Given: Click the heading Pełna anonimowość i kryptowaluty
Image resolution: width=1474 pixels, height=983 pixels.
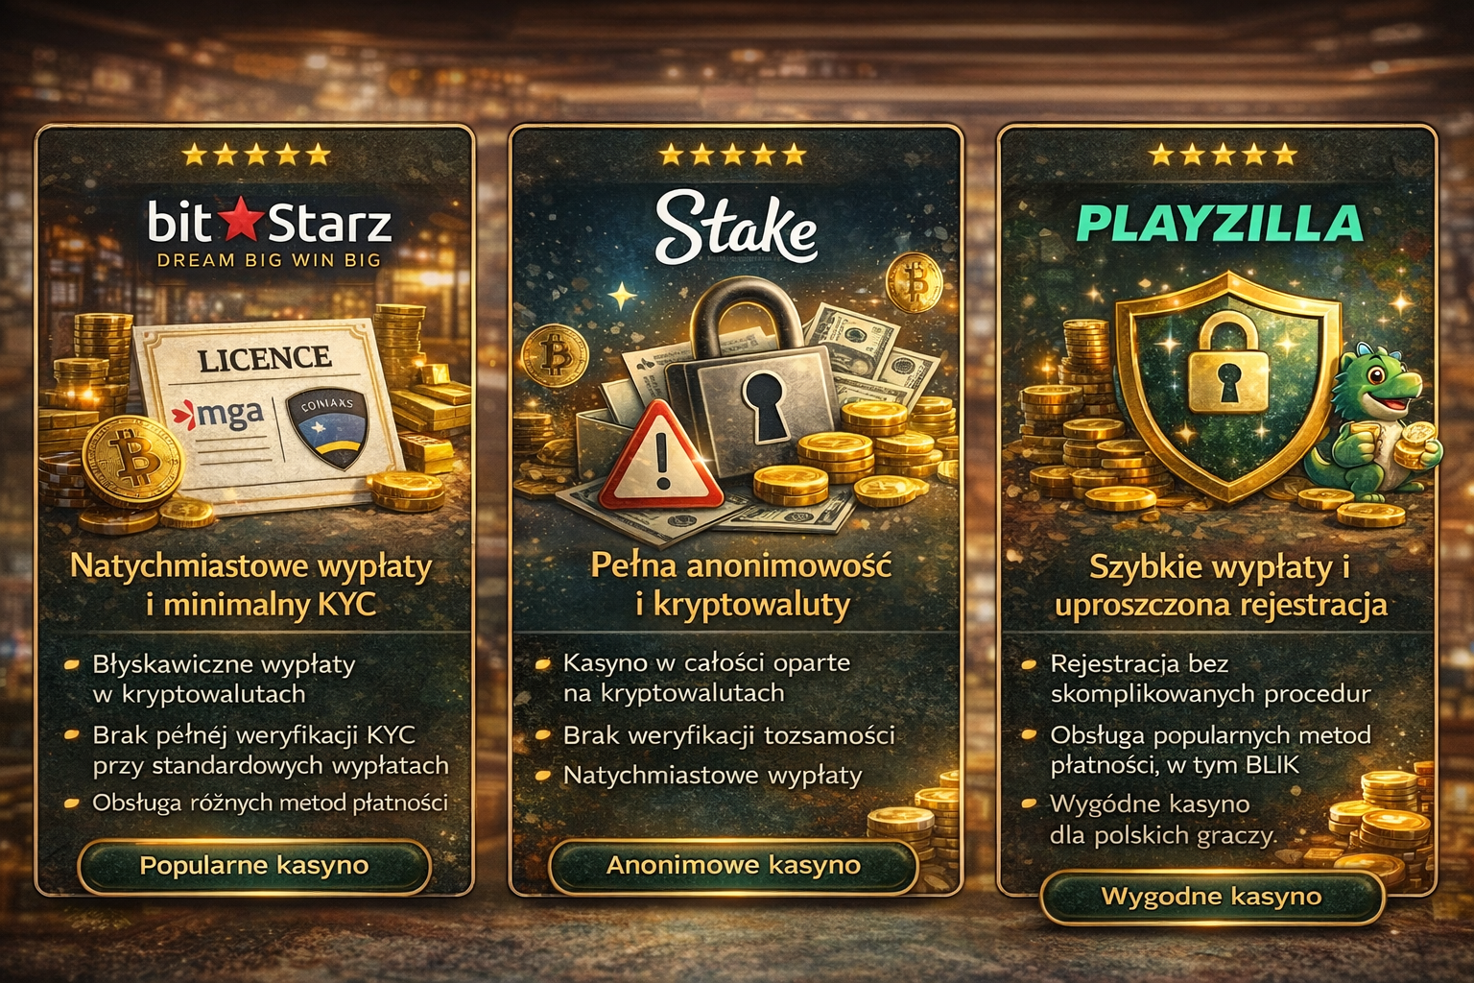Looking at the screenshot, I should 741,585.
